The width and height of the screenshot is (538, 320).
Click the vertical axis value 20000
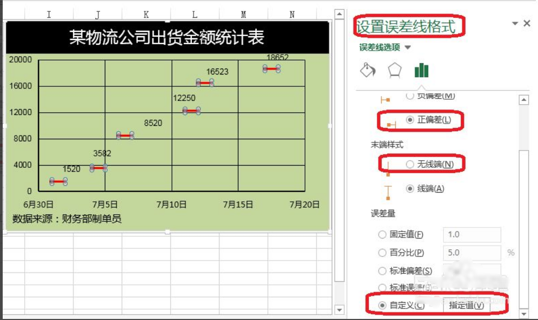(21, 59)
